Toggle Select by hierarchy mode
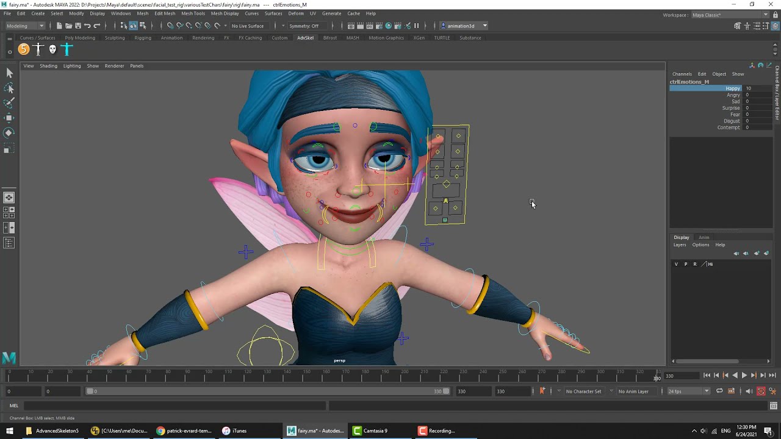Viewport: 781px width, 439px height. [x=123, y=26]
